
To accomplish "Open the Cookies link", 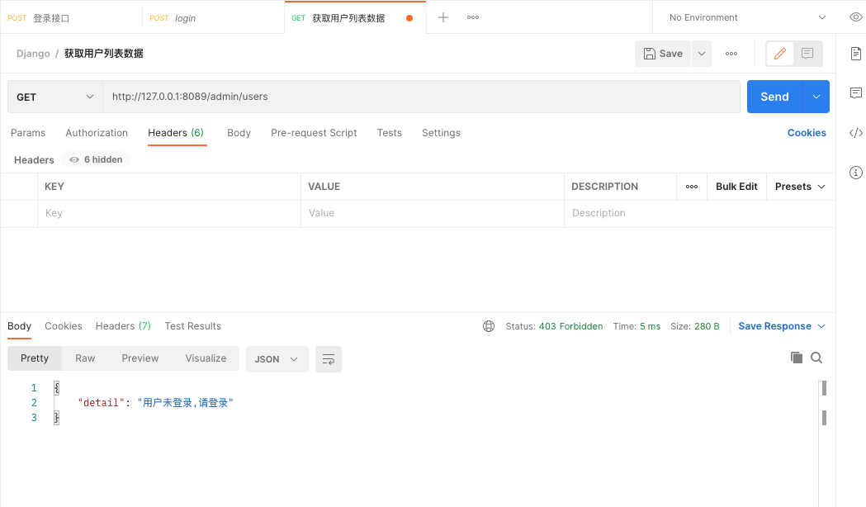I will click(x=807, y=133).
